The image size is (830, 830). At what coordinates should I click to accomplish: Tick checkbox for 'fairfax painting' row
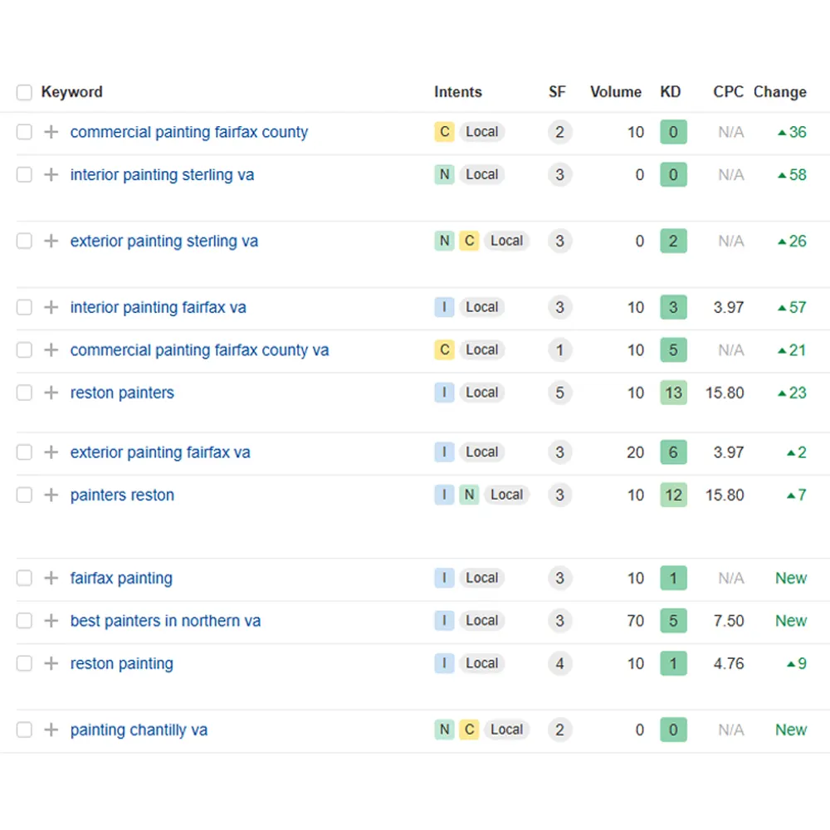(24, 579)
